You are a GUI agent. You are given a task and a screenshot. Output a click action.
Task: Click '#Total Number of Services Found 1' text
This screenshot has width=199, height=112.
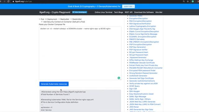tap(55, 94)
